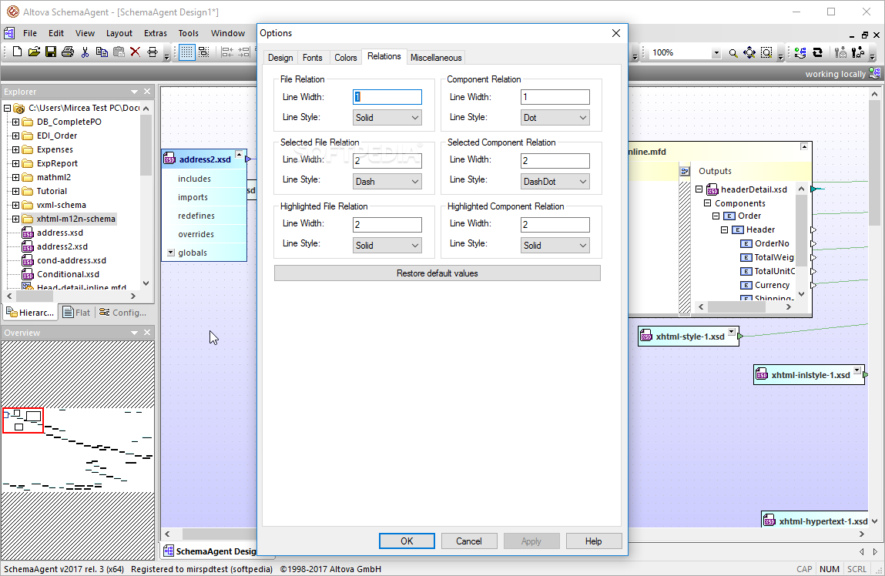Save design using the floppy disk icon
This screenshot has height=576, width=885.
pos(51,52)
